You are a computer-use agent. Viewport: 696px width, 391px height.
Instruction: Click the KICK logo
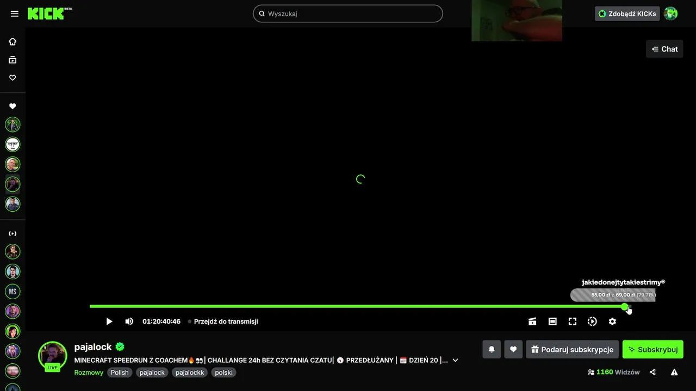coord(49,14)
